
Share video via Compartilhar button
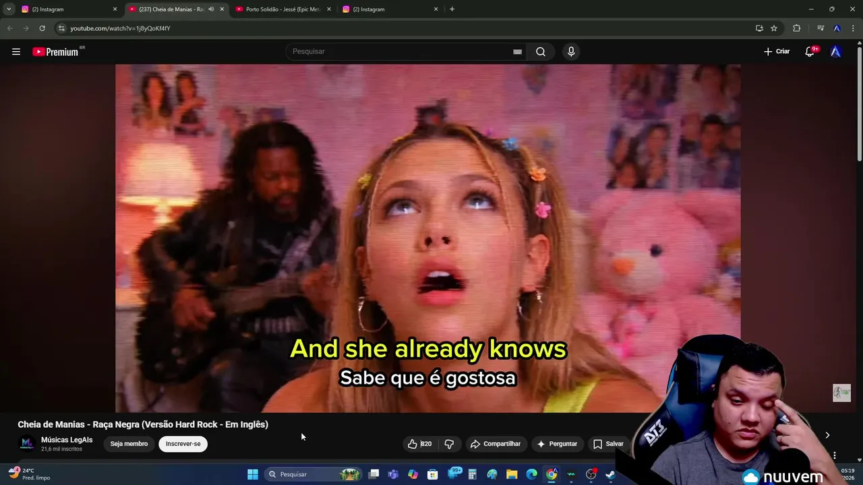496,444
